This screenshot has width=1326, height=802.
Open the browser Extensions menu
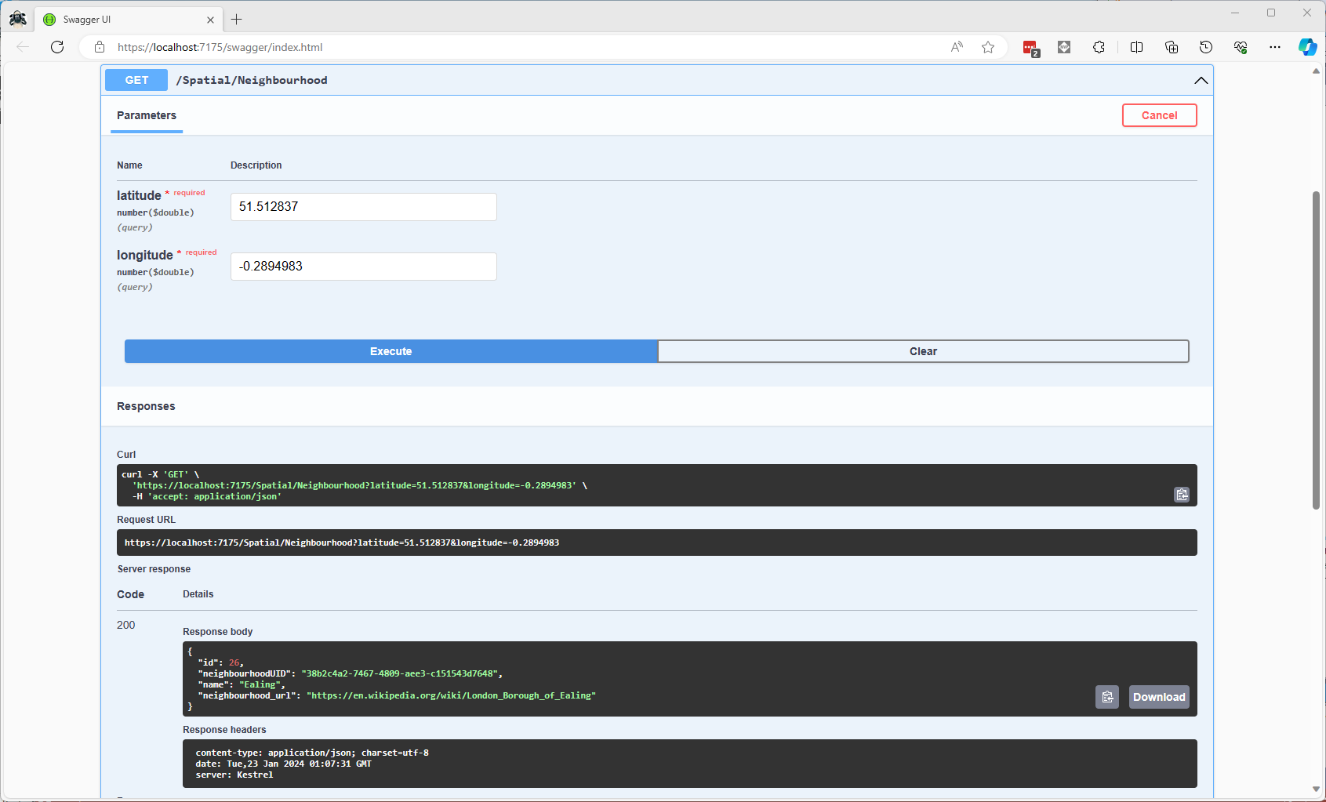tap(1099, 47)
